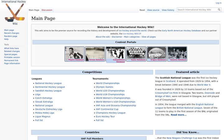The image size is (224, 140).
Task: Open IIHF Continental Cup link
Action: click(x=107, y=109)
